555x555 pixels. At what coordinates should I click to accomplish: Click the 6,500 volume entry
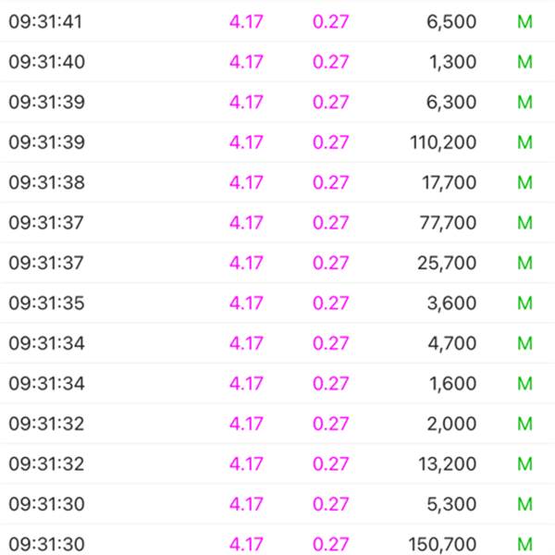pos(451,22)
